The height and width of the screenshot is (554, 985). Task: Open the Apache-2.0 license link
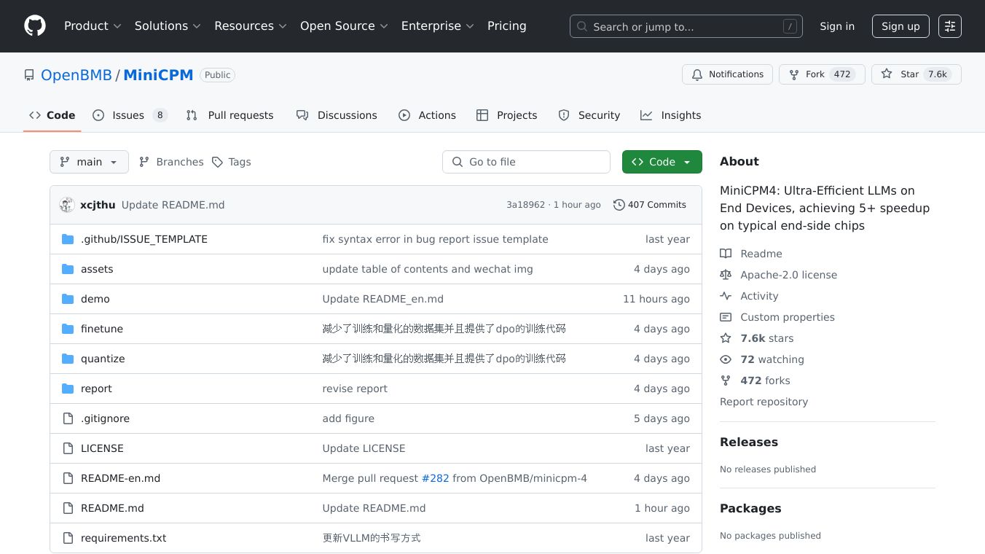(788, 275)
